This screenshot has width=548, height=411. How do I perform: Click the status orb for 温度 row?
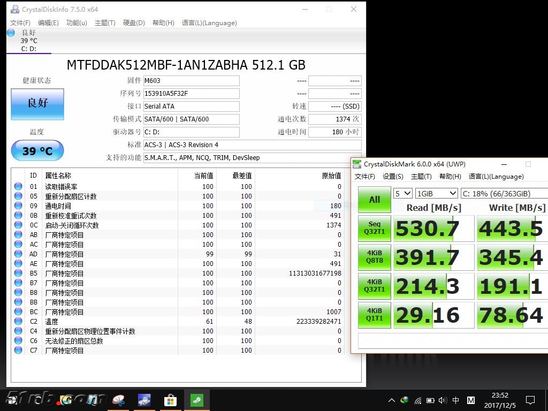(18, 322)
